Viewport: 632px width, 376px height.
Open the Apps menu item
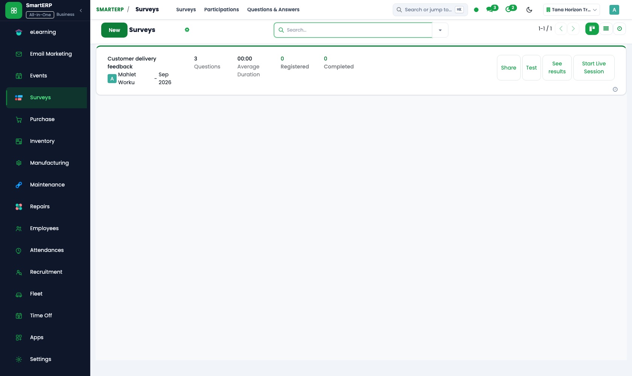pyautogui.click(x=47, y=337)
